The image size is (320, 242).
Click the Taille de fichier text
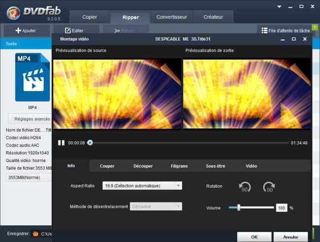pos(29,168)
